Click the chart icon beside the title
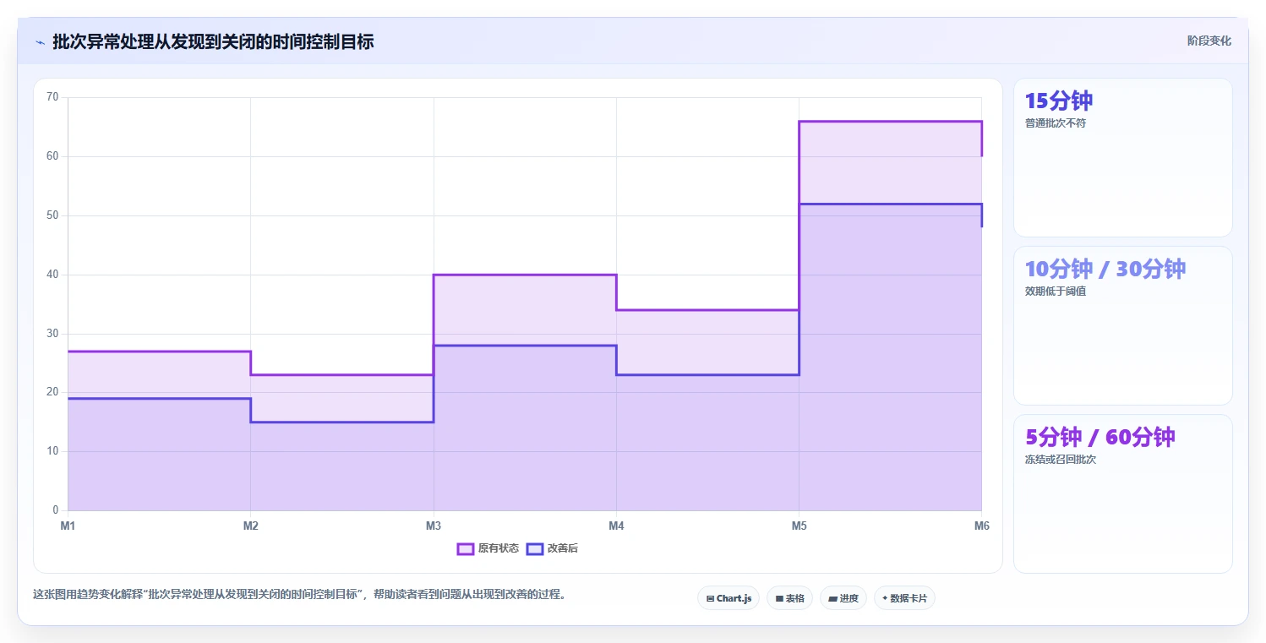The width and height of the screenshot is (1266, 643). [x=41, y=41]
